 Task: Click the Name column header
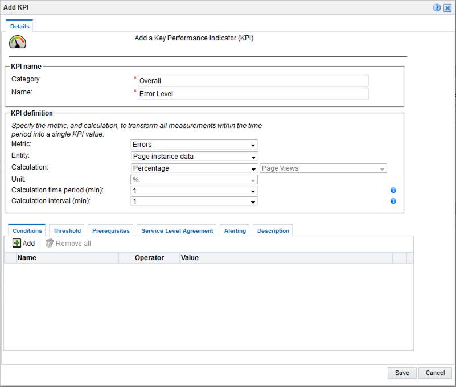tap(67, 258)
